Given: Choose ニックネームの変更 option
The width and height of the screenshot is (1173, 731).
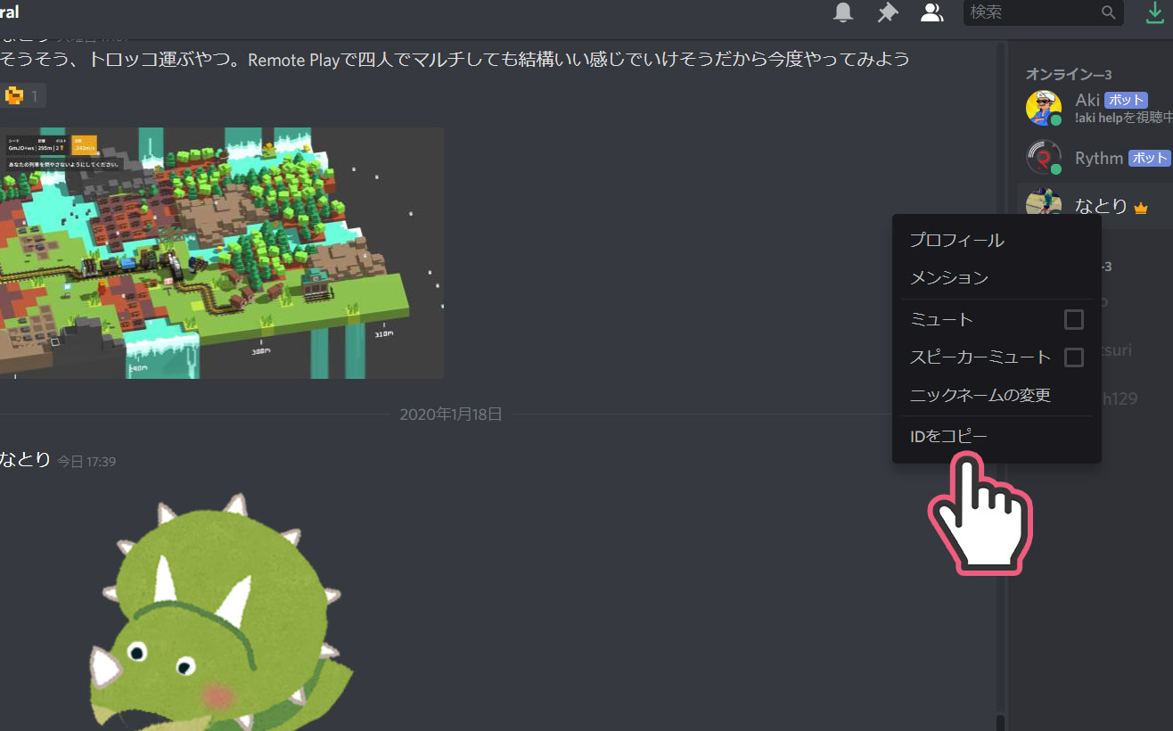Looking at the screenshot, I should coord(997,395).
